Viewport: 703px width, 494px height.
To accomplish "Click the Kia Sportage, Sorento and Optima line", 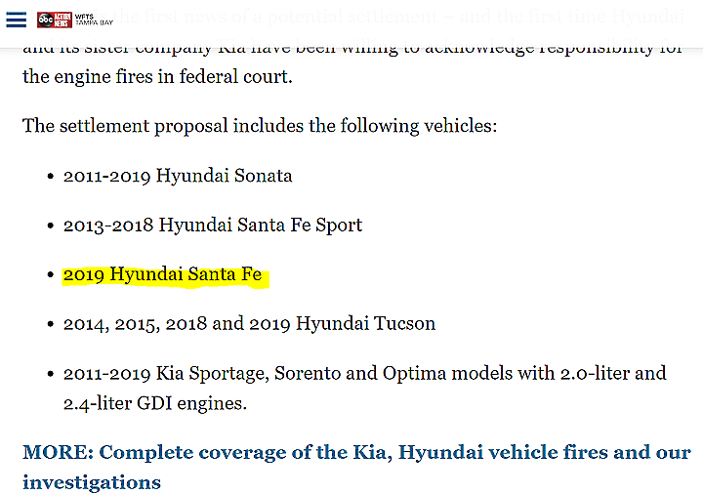I will pyautogui.click(x=364, y=373).
